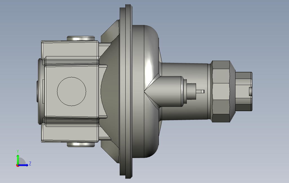
Task: Select the side branch stub with conical base
Action: coord(164,91)
